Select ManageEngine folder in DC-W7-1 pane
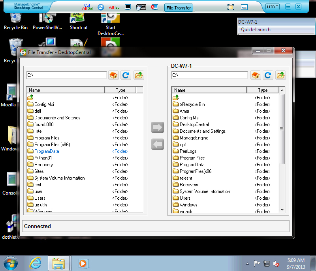 (x=225, y=138)
